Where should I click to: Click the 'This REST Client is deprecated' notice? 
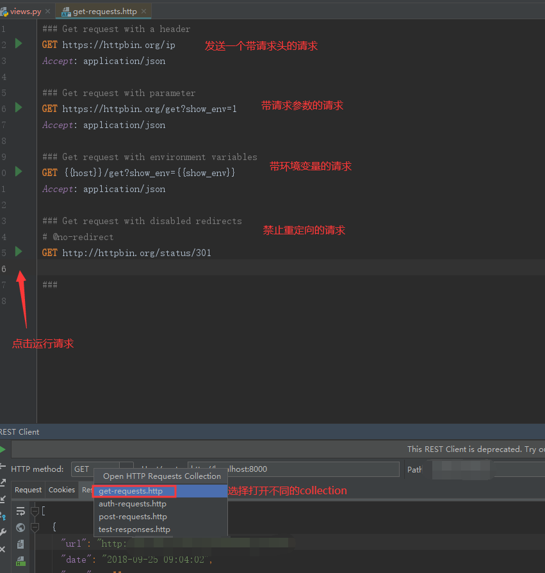[476, 449]
